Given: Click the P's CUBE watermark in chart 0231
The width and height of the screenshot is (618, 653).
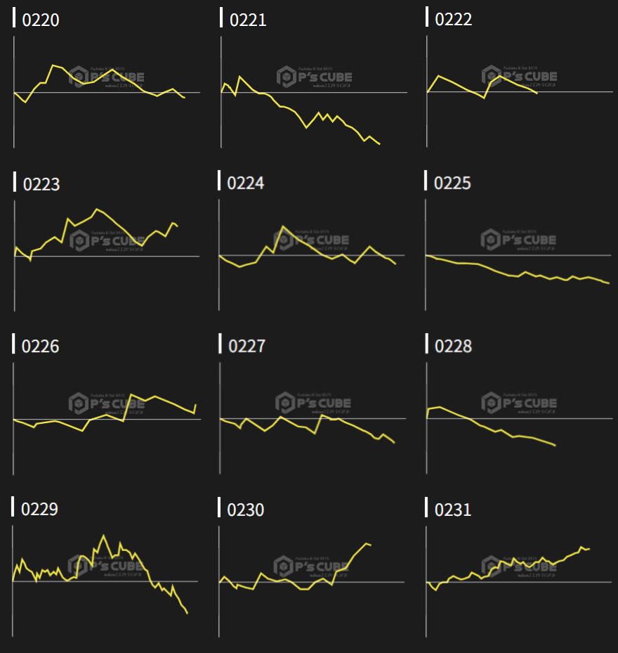Looking at the screenshot, I should pyautogui.click(x=520, y=565).
